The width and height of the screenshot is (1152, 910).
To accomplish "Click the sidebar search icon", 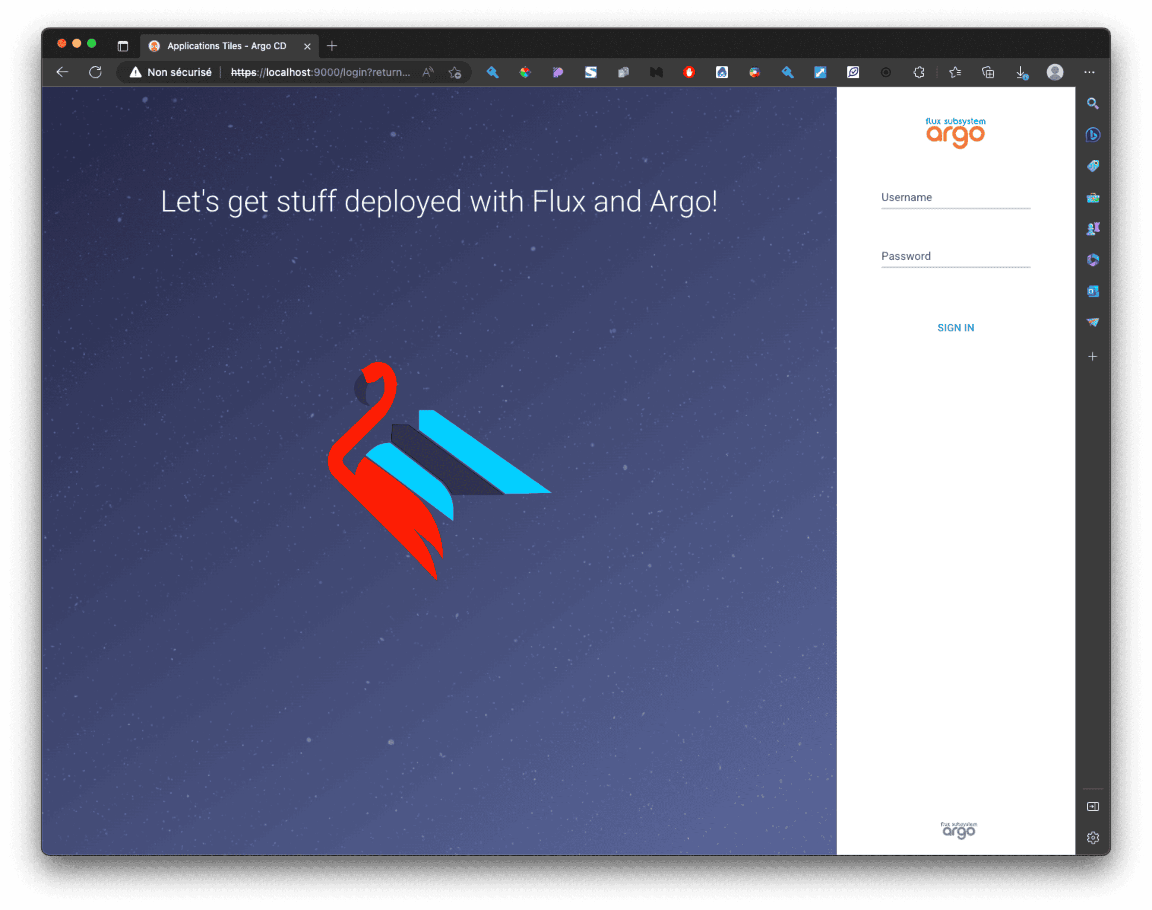I will coord(1092,104).
